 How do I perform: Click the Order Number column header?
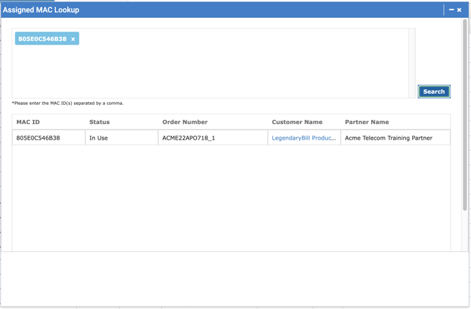185,122
